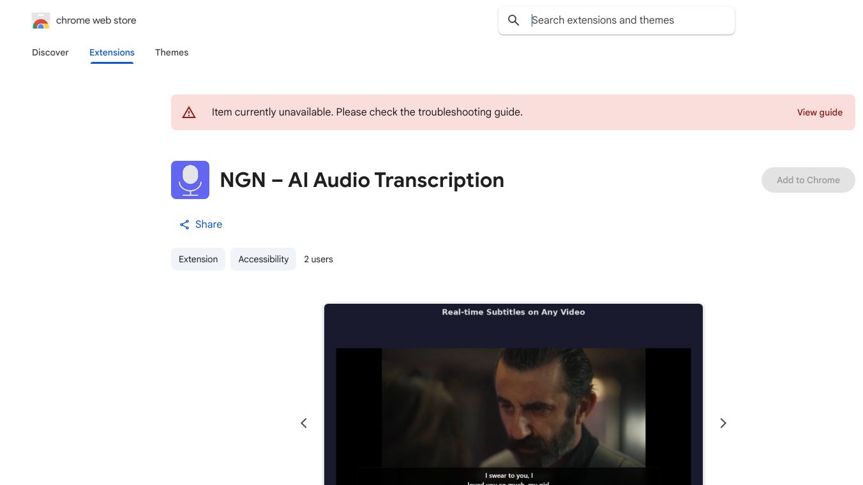The height and width of the screenshot is (485, 863).
Task: Select the Extension category chip
Action: coord(198,259)
